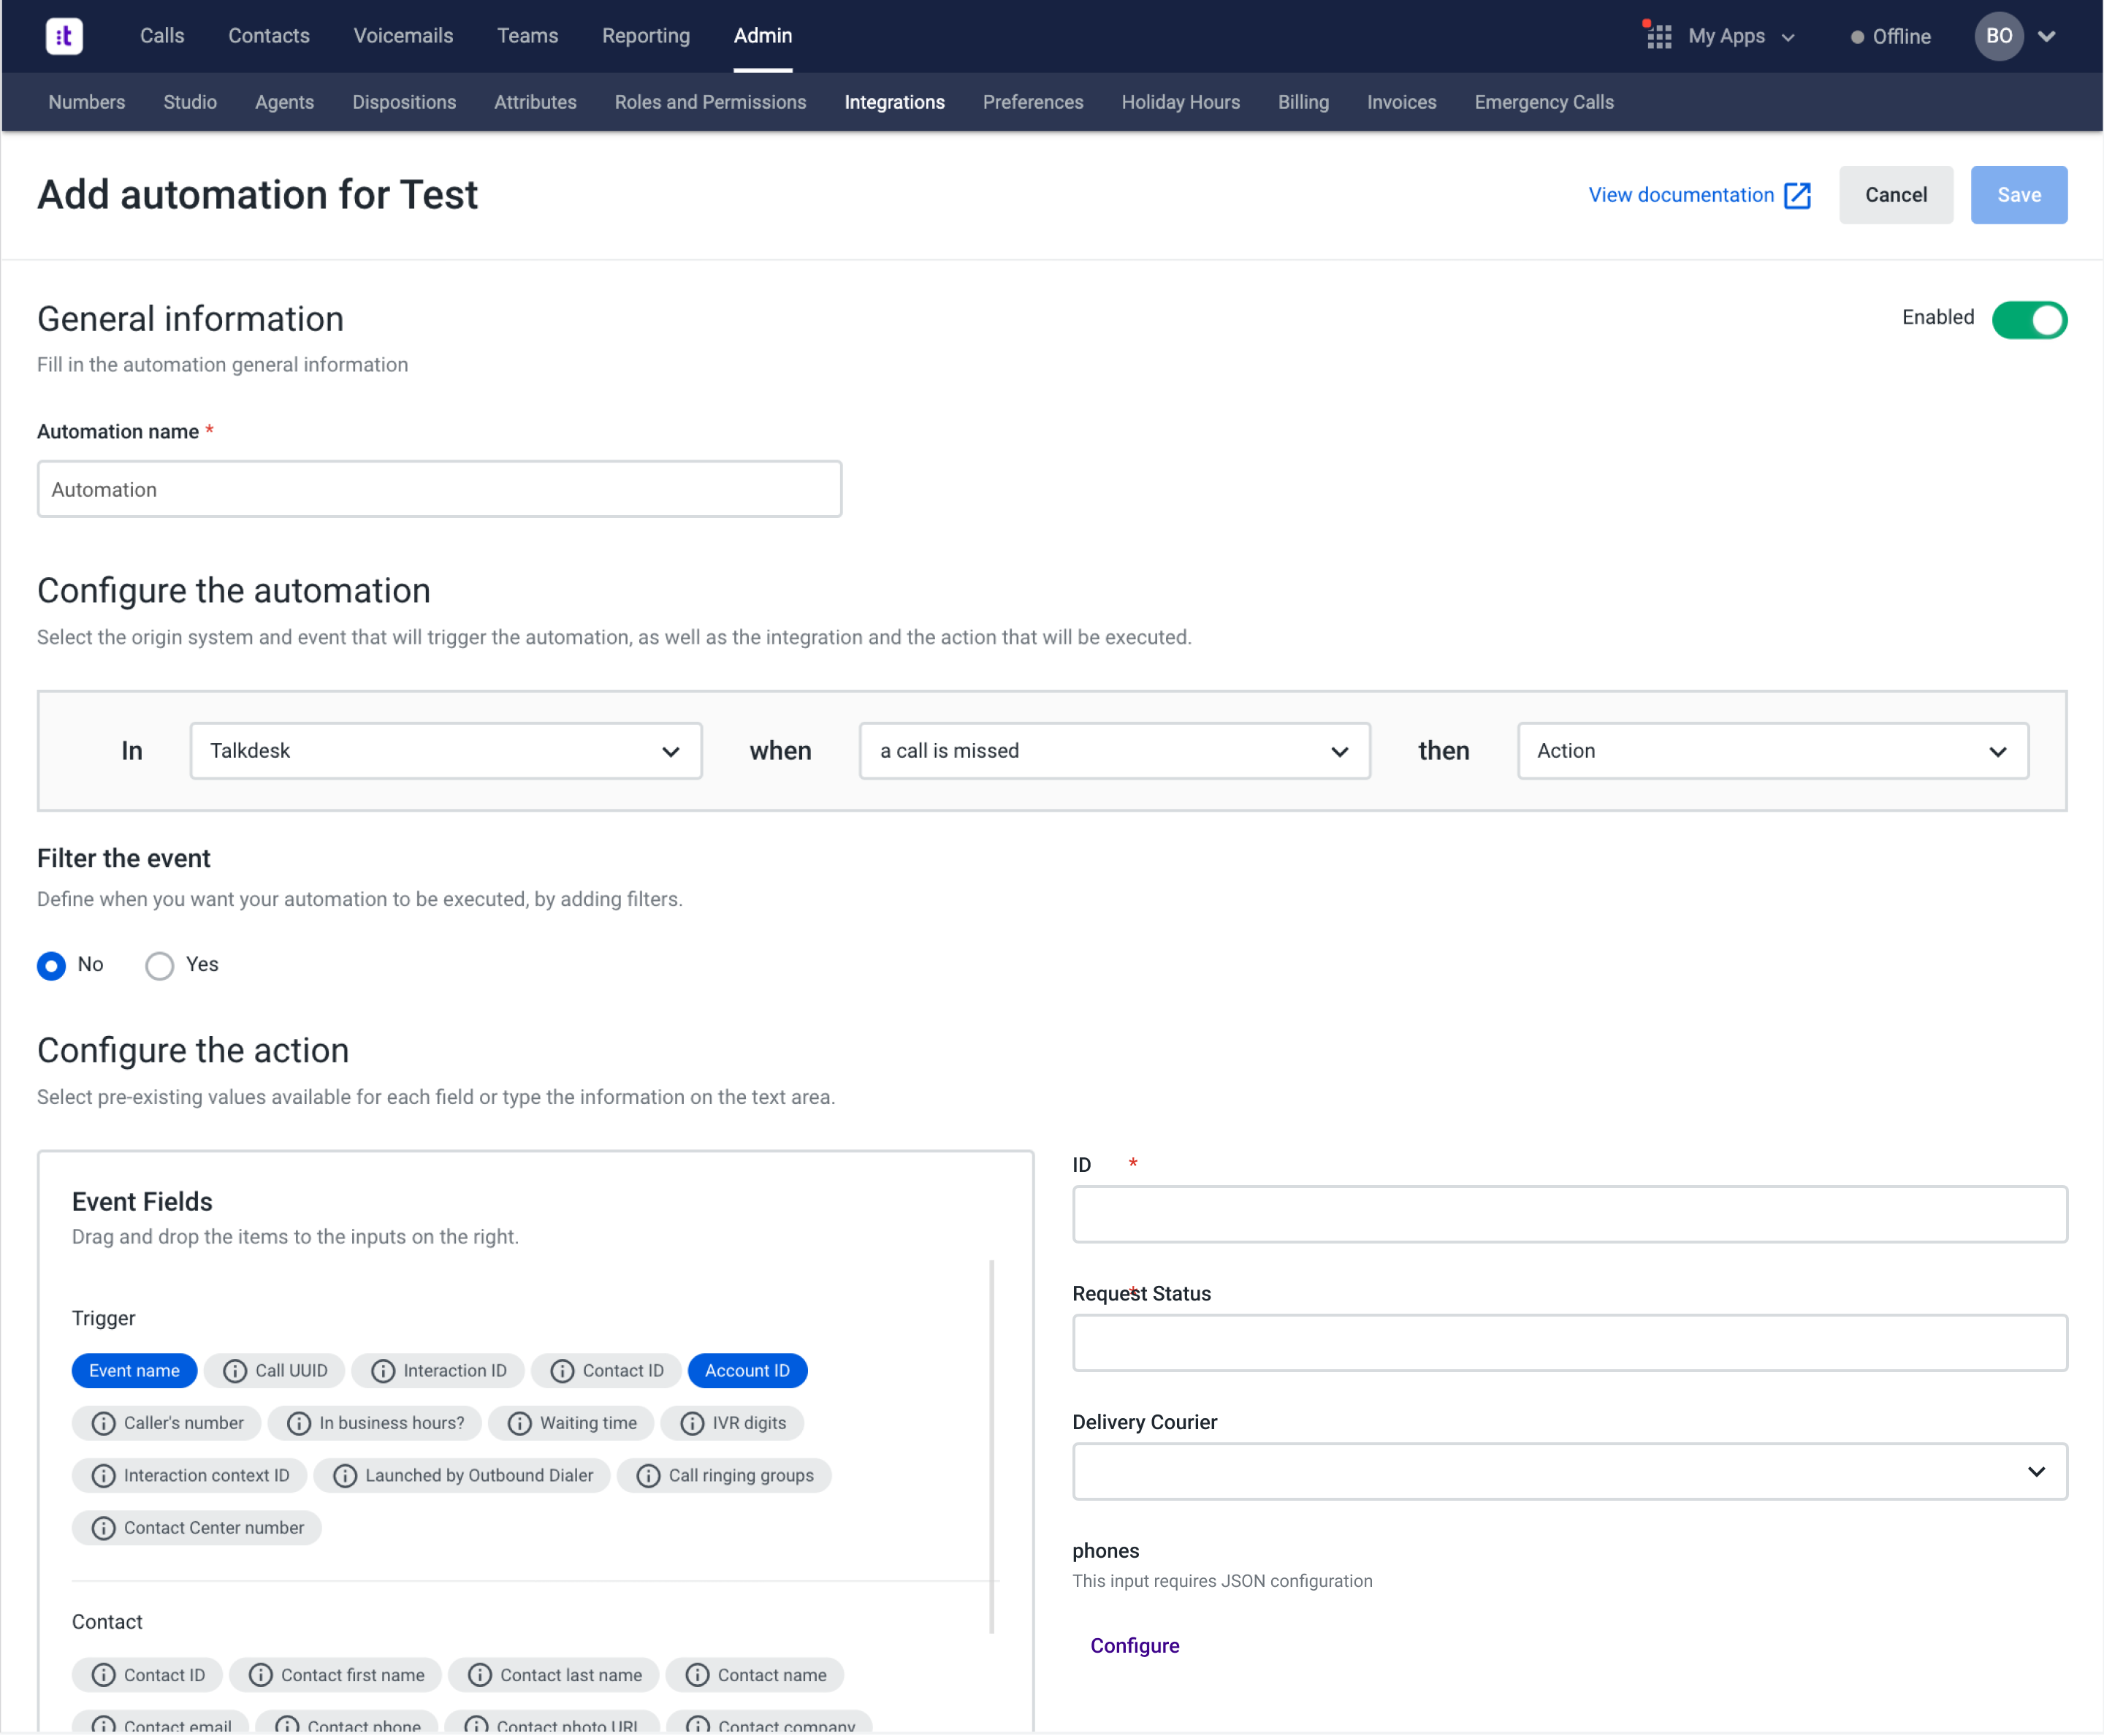Open the Holiday Hours section
The width and height of the screenshot is (2104, 1736).
(1180, 102)
